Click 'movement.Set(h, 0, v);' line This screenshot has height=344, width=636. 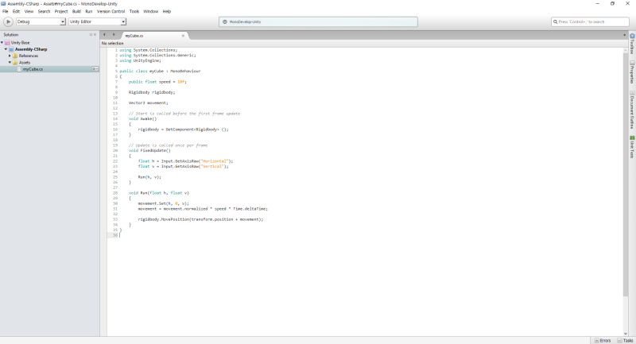click(x=164, y=203)
